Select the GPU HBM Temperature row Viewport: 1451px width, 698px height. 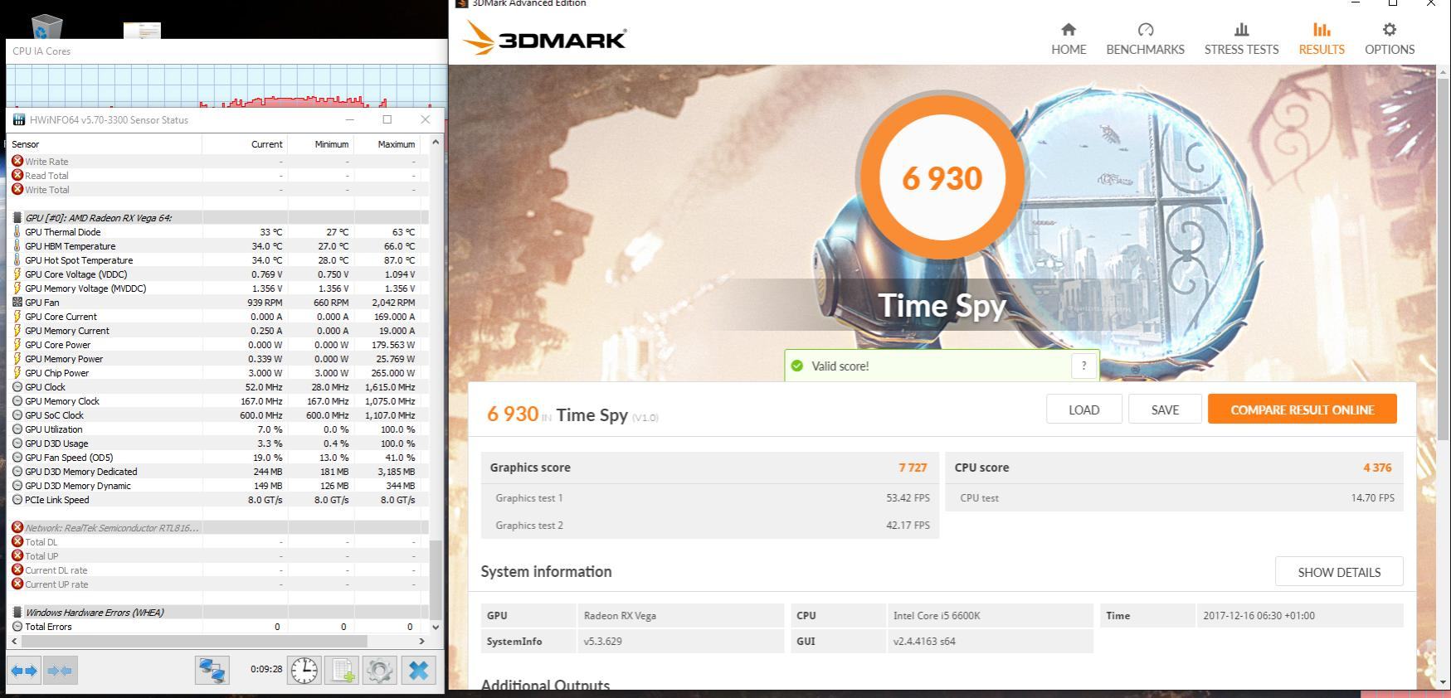[x=218, y=246]
